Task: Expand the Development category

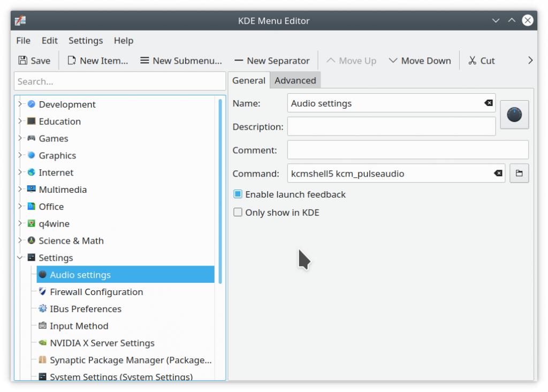Action: (x=20, y=104)
